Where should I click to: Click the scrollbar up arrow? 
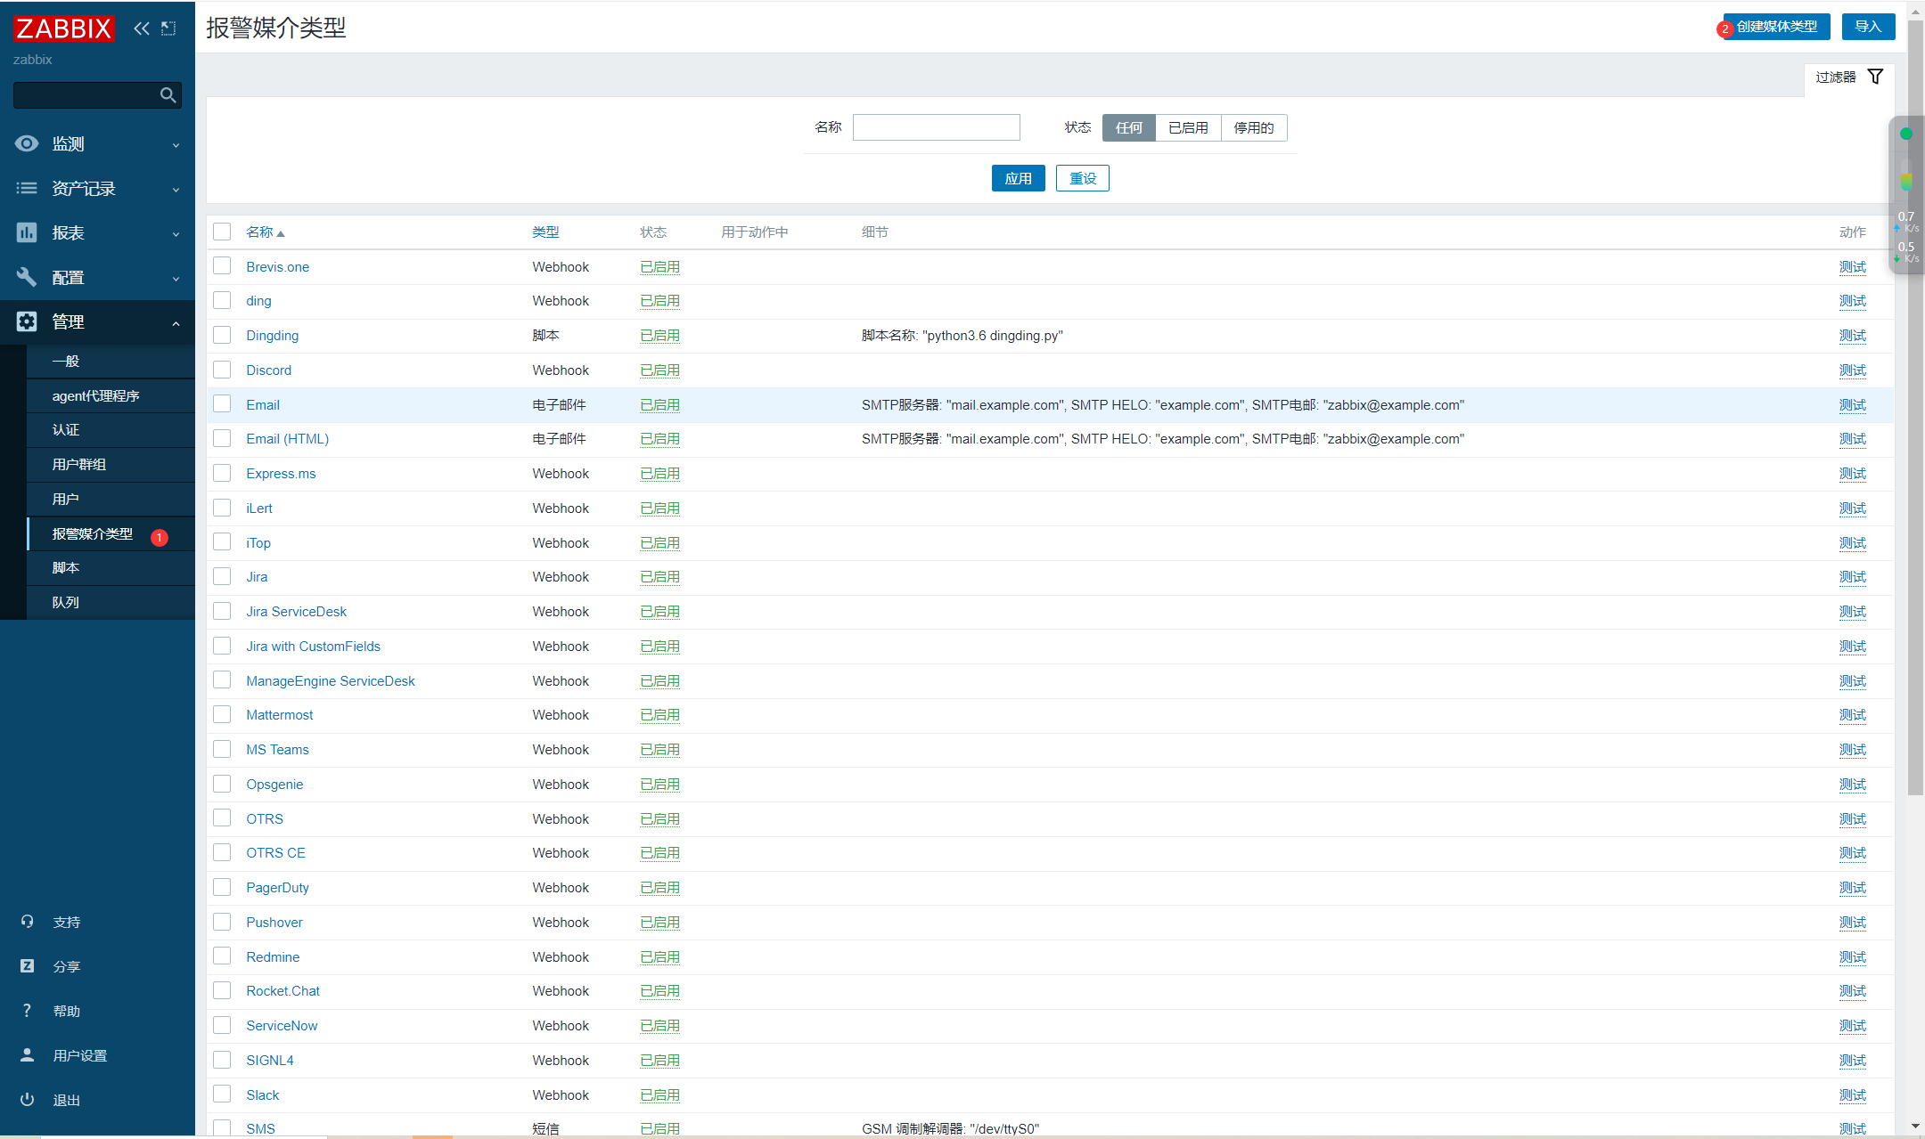[1915, 11]
